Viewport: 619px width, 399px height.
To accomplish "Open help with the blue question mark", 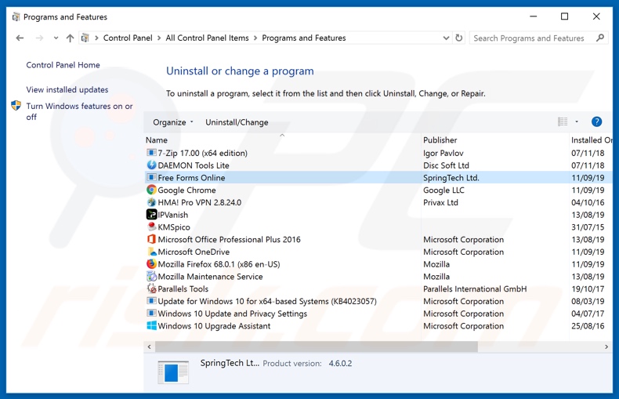I will (x=596, y=122).
